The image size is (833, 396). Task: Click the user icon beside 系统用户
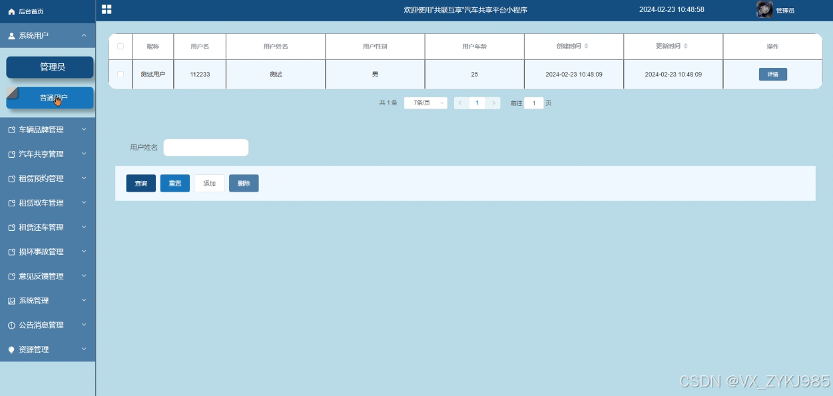tap(11, 35)
